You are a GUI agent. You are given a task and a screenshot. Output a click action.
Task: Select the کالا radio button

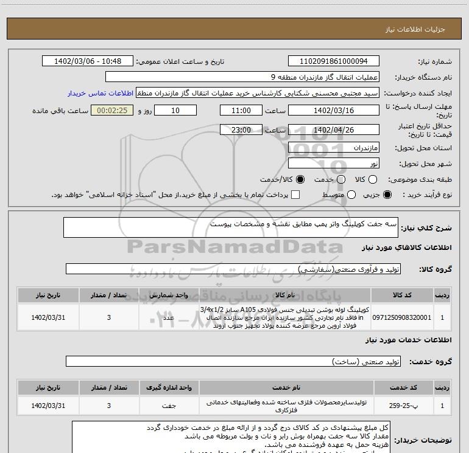point(373,179)
